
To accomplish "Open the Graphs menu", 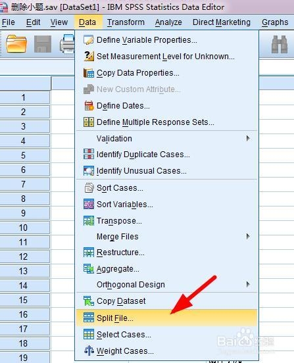I will coord(275,22).
